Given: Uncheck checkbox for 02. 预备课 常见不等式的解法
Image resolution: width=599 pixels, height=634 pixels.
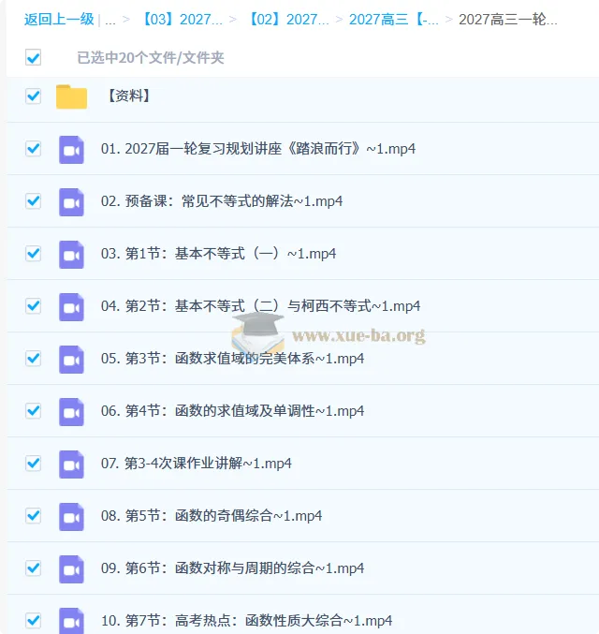Looking at the screenshot, I should (x=33, y=201).
